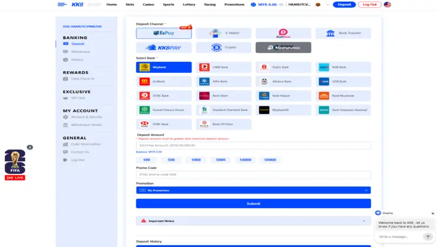Pick the 500 quick amount chip

tap(171, 160)
